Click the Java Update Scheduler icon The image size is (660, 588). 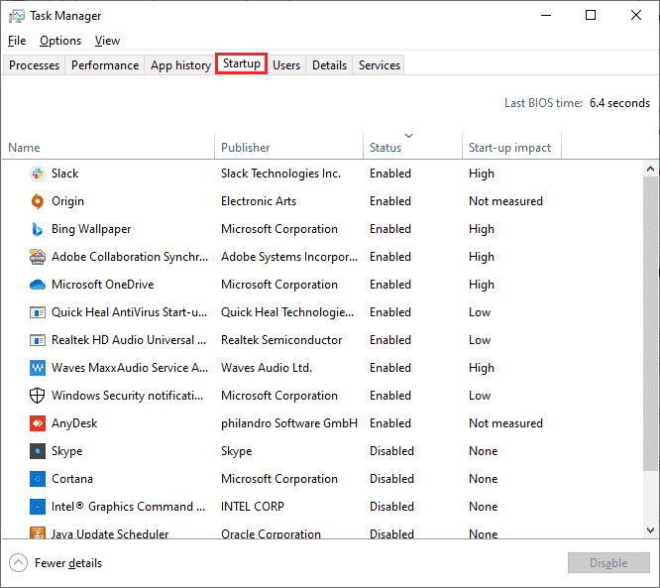pyautogui.click(x=38, y=532)
